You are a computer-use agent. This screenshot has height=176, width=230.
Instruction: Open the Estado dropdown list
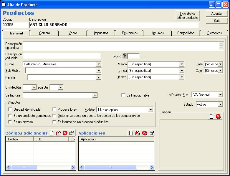pos(220,104)
